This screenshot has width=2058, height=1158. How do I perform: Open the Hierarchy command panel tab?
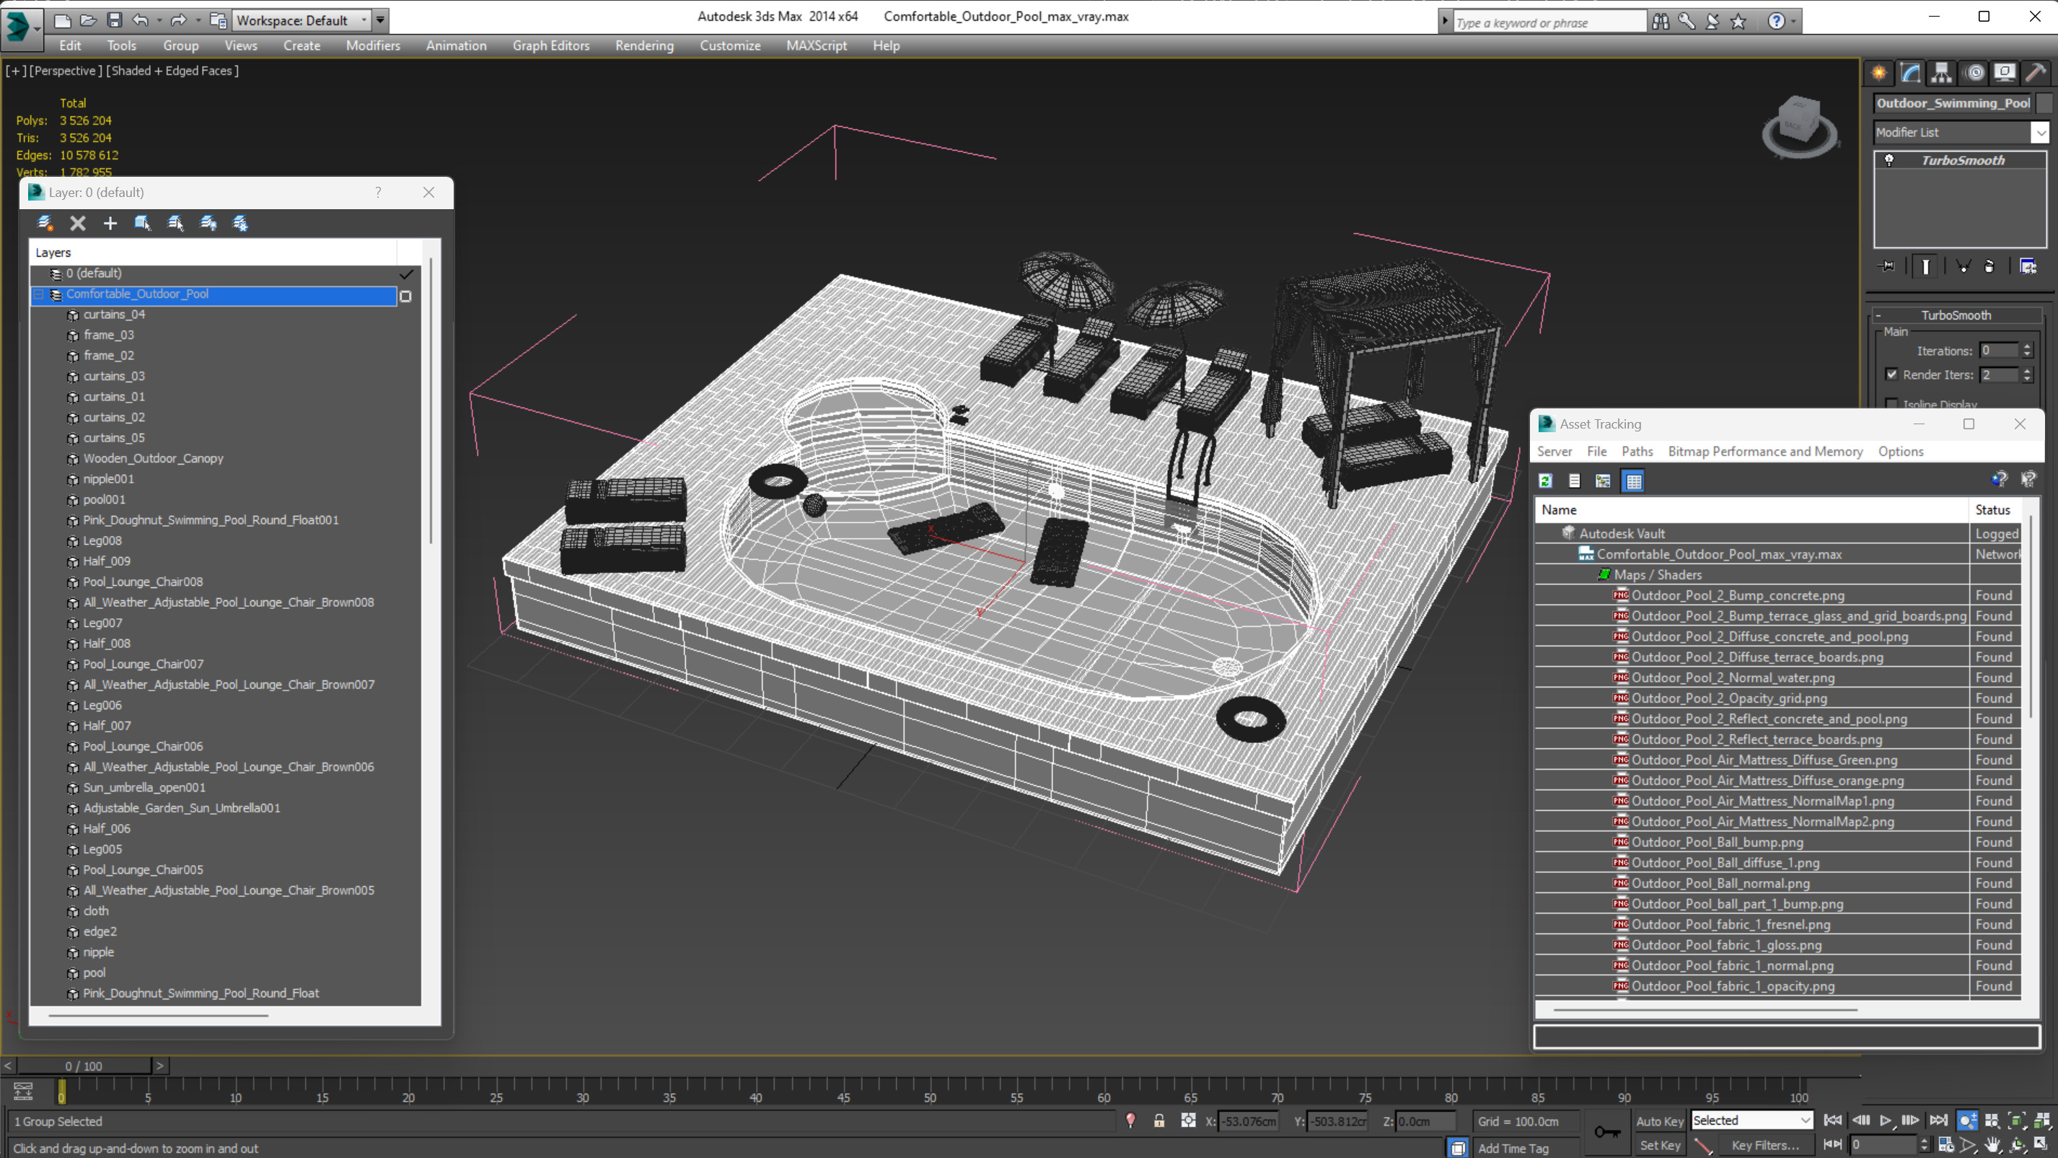click(1941, 74)
